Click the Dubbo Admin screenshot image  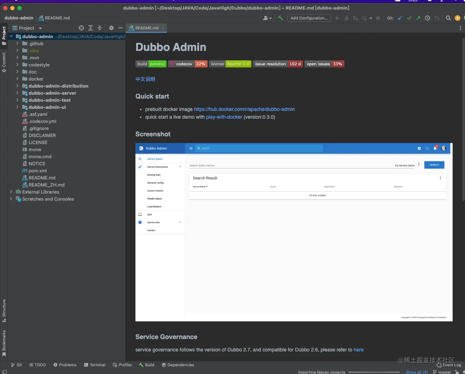(294, 232)
